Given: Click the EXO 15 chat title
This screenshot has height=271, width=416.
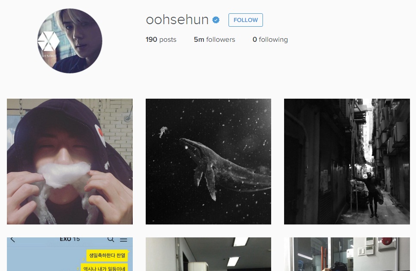Looking at the screenshot, I should (70, 239).
